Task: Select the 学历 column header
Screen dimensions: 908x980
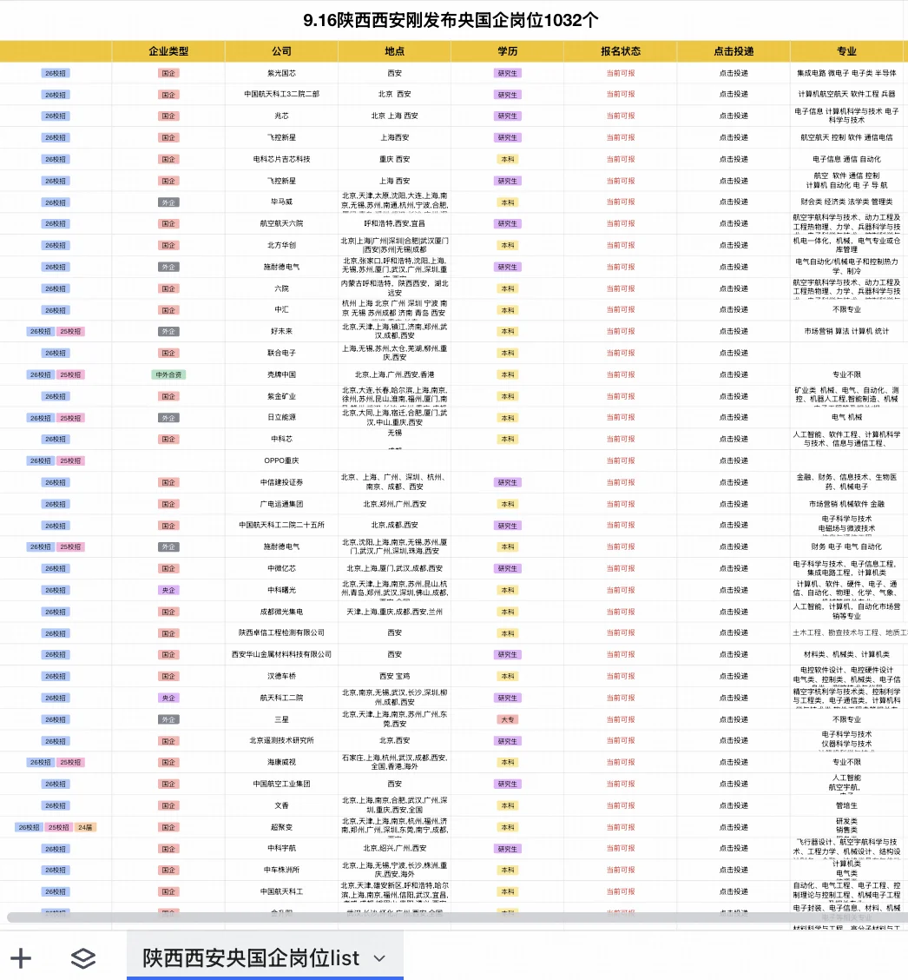Action: click(x=508, y=51)
